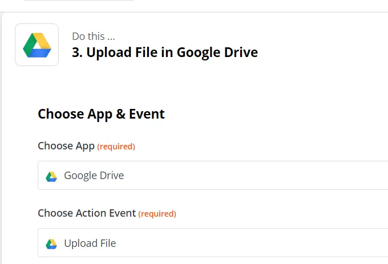
Task: Click "(required)" next to Choose Action Event
Action: click(x=157, y=214)
